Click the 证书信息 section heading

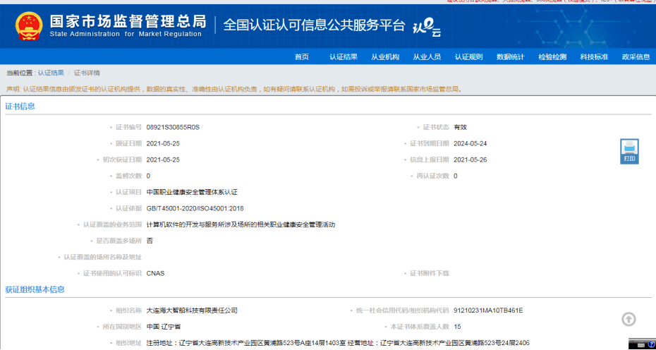[20, 107]
